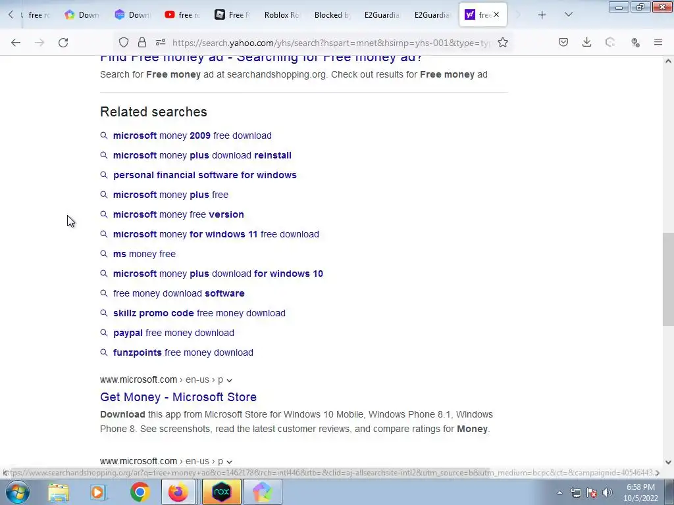Switch to the first 'Down' tab

(82, 14)
